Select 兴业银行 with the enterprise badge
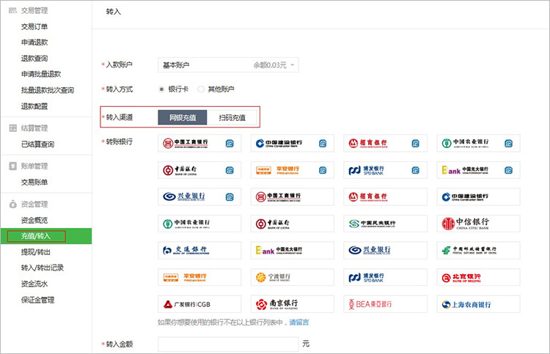This screenshot has width=550, height=354. (x=199, y=196)
